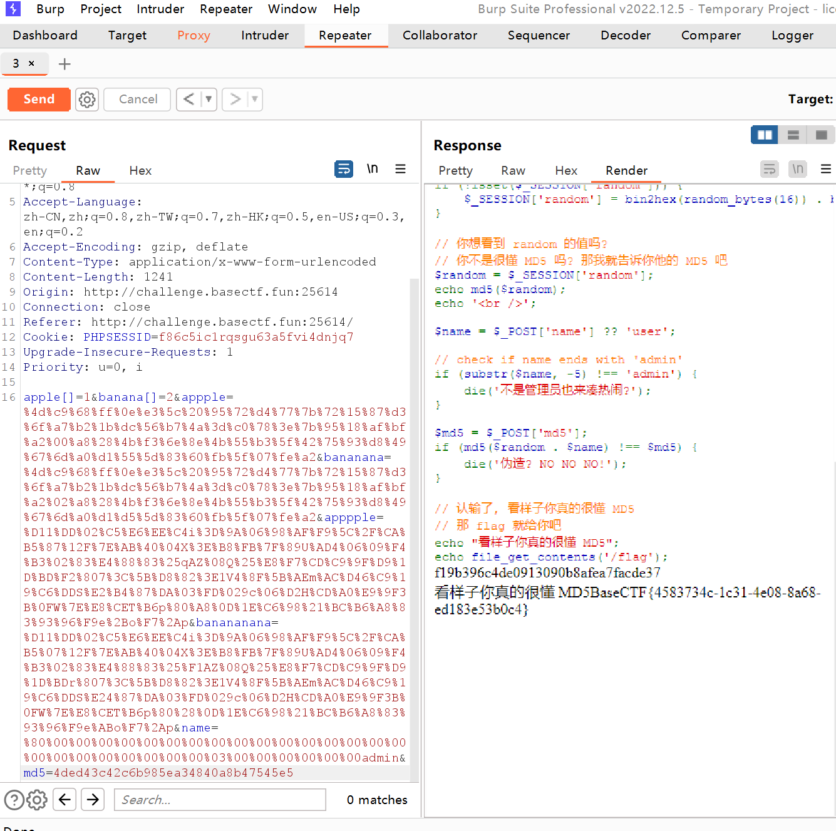Toggle non-printable characters in Request editor

coord(373,169)
